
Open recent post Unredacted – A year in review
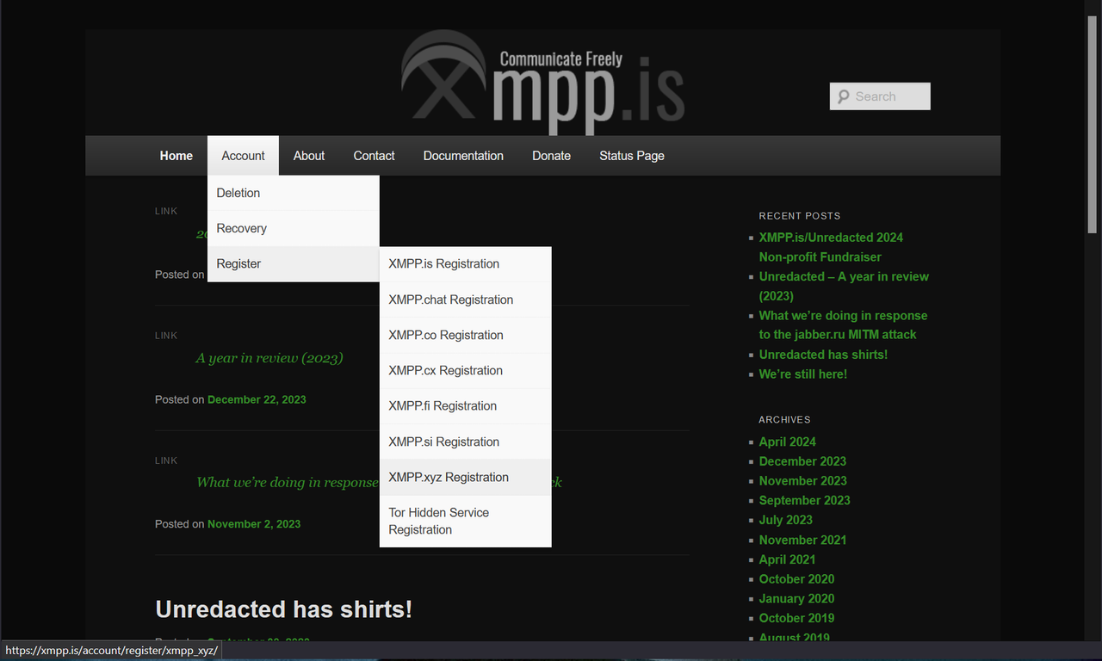tap(844, 286)
